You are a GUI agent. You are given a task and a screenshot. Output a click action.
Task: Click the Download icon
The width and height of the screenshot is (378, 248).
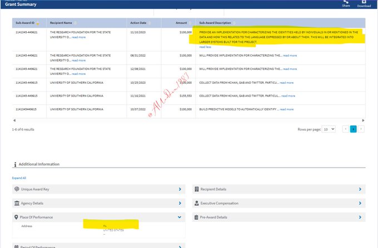pos(364,3)
